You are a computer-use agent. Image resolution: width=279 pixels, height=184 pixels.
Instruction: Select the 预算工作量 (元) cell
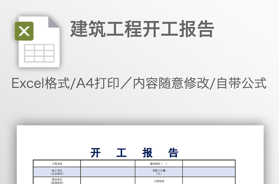159,172
